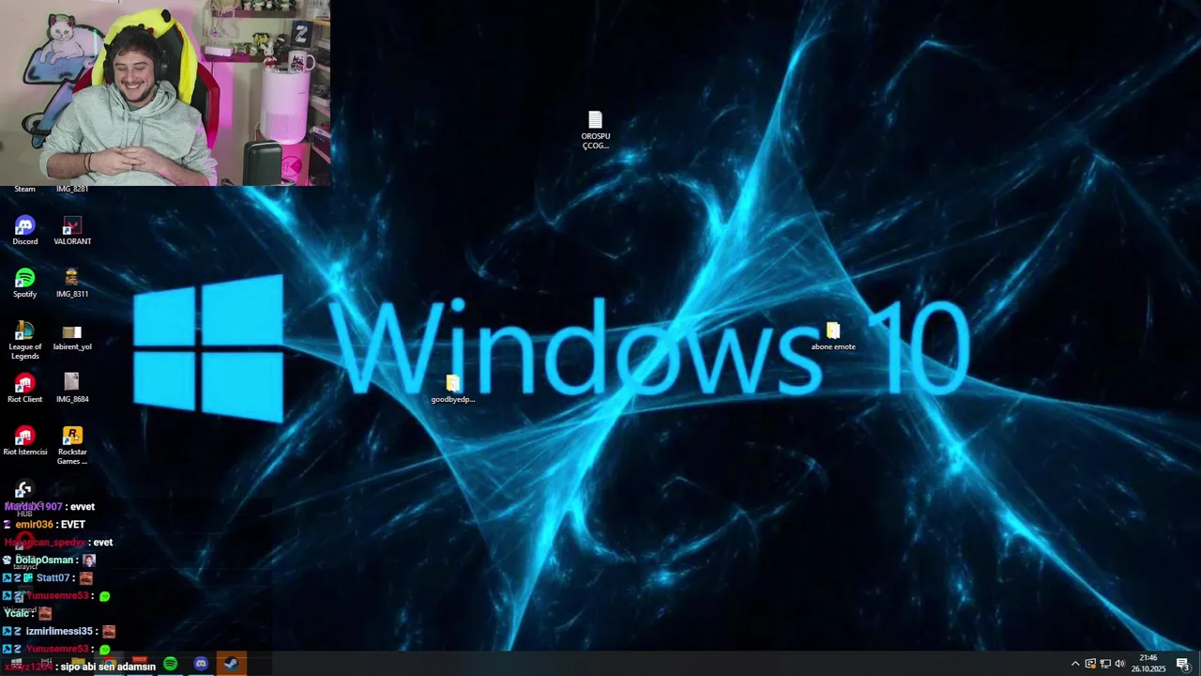Select the IMG_8684 desktop file
This screenshot has height=676, width=1201.
(72, 389)
